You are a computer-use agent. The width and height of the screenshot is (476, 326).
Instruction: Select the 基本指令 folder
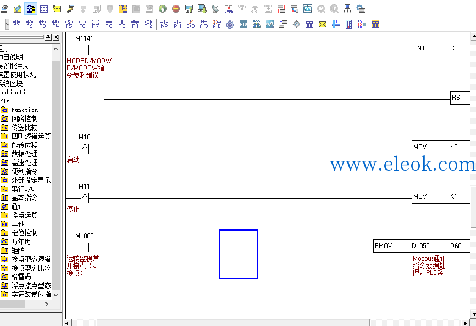click(24, 198)
